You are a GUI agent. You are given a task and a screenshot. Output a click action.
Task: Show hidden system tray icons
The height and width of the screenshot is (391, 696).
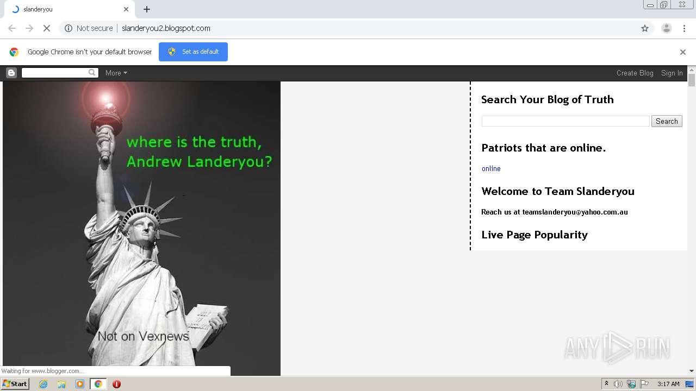pyautogui.click(x=606, y=384)
